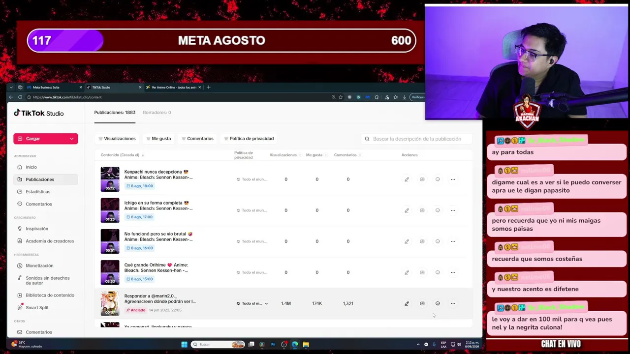Search publications by description field
The height and width of the screenshot is (354, 630).
[x=416, y=139]
